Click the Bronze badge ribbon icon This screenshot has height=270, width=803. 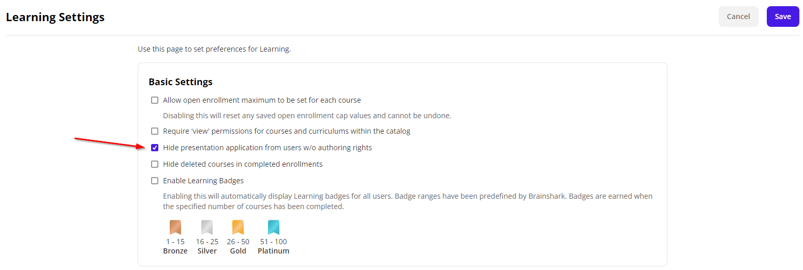click(x=175, y=228)
